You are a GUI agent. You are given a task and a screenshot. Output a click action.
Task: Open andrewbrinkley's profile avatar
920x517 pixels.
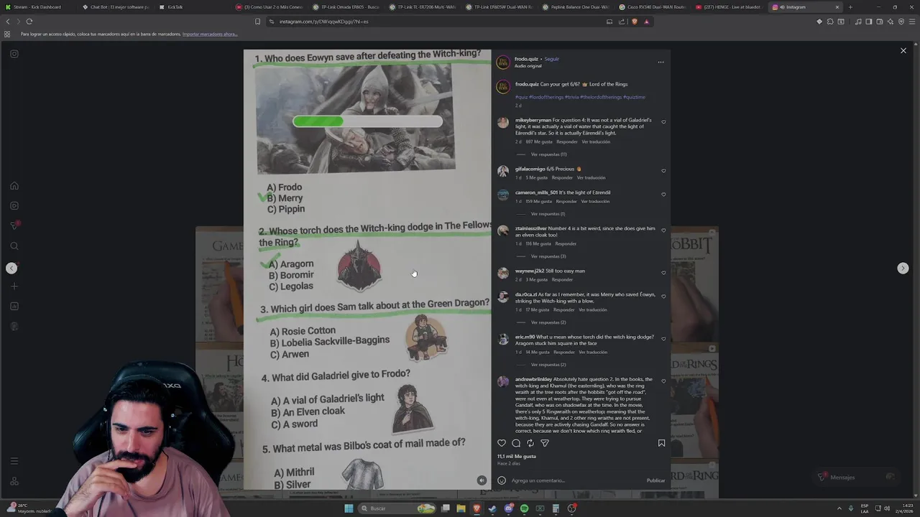(x=503, y=381)
